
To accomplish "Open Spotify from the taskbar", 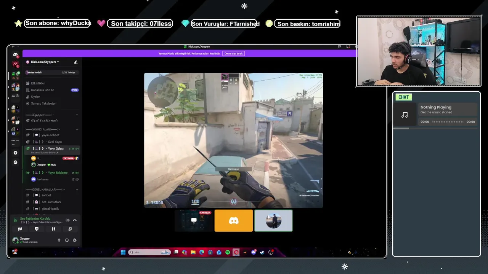I will pyautogui.click(x=228, y=252).
